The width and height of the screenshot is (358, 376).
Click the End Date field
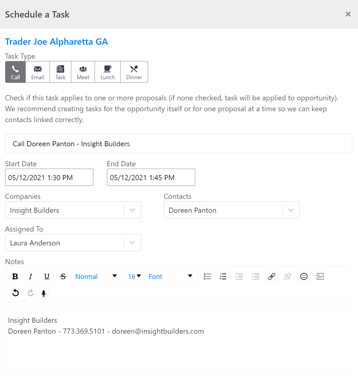pos(151,177)
